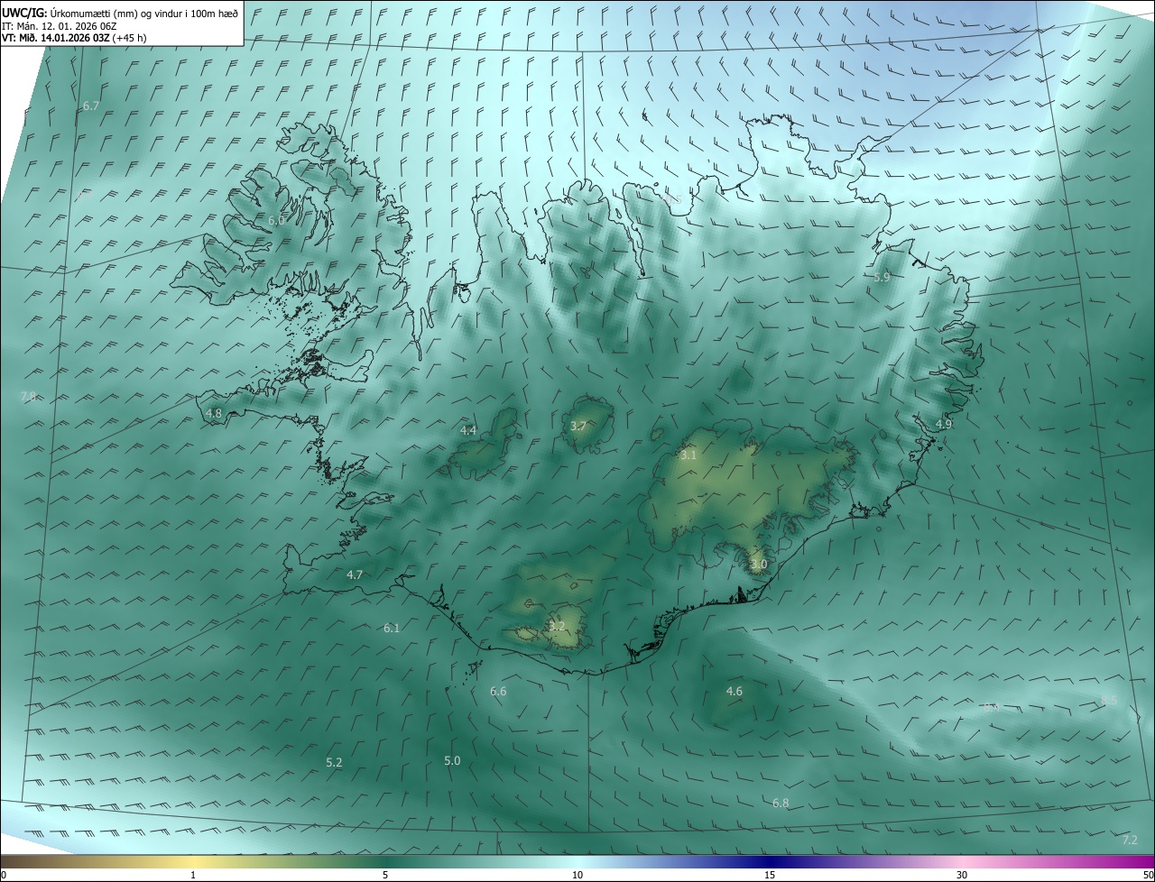Click the 3.0 value on the map

coord(759,564)
